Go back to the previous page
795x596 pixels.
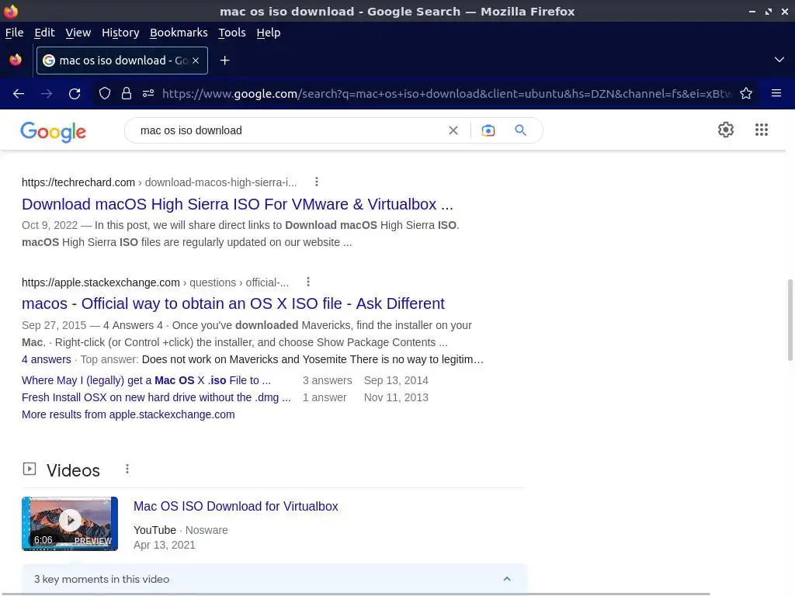click(x=19, y=94)
